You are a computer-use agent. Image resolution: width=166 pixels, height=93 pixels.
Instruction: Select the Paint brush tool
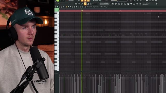(68, 7)
